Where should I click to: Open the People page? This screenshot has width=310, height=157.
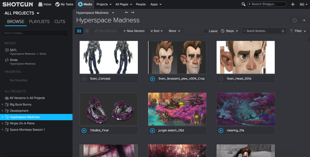click(141, 4)
